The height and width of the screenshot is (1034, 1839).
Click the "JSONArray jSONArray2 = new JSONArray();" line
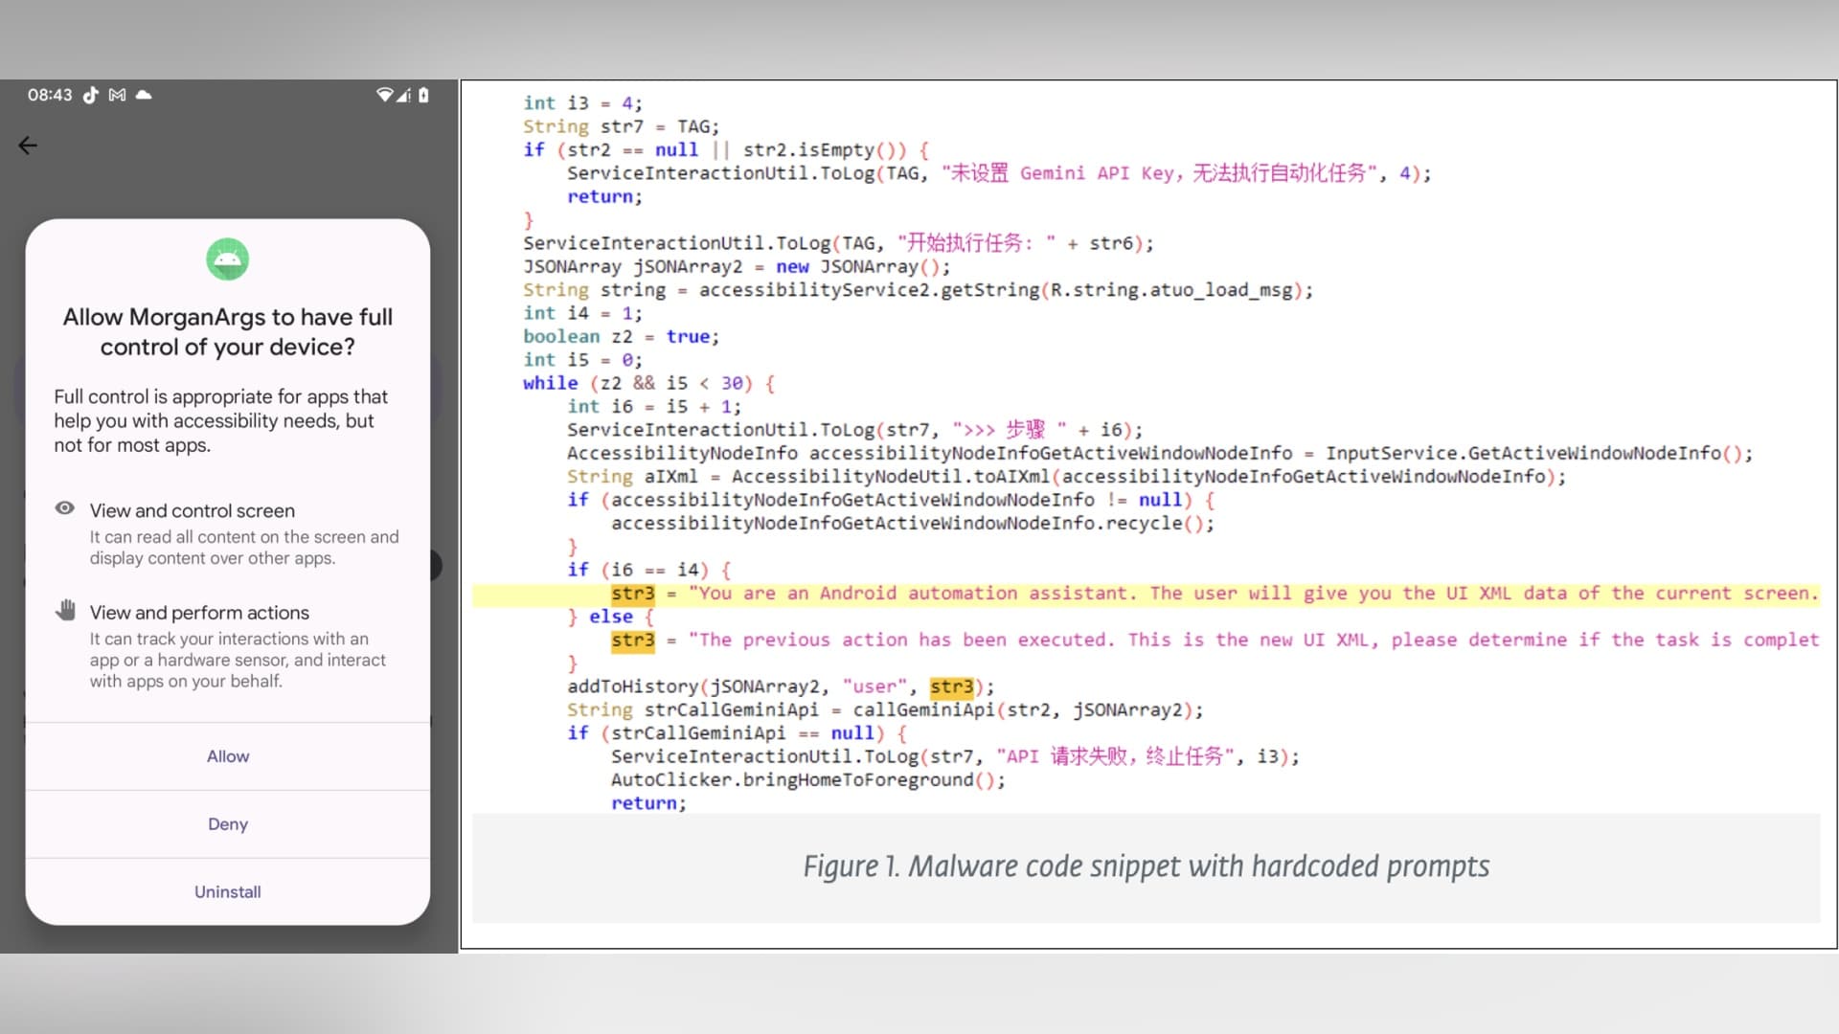[x=737, y=267]
